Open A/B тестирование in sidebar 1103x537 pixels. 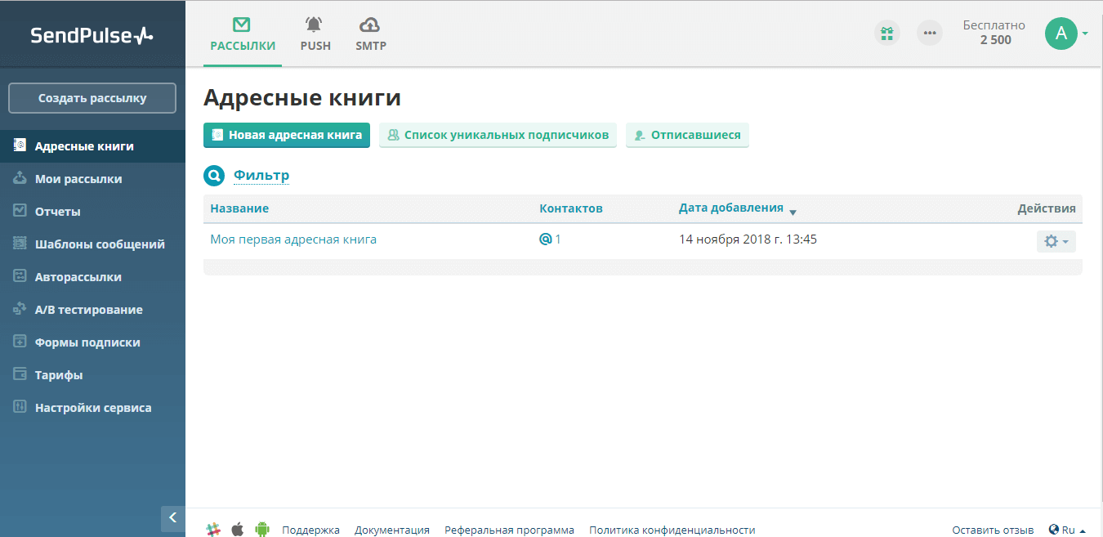click(x=88, y=310)
